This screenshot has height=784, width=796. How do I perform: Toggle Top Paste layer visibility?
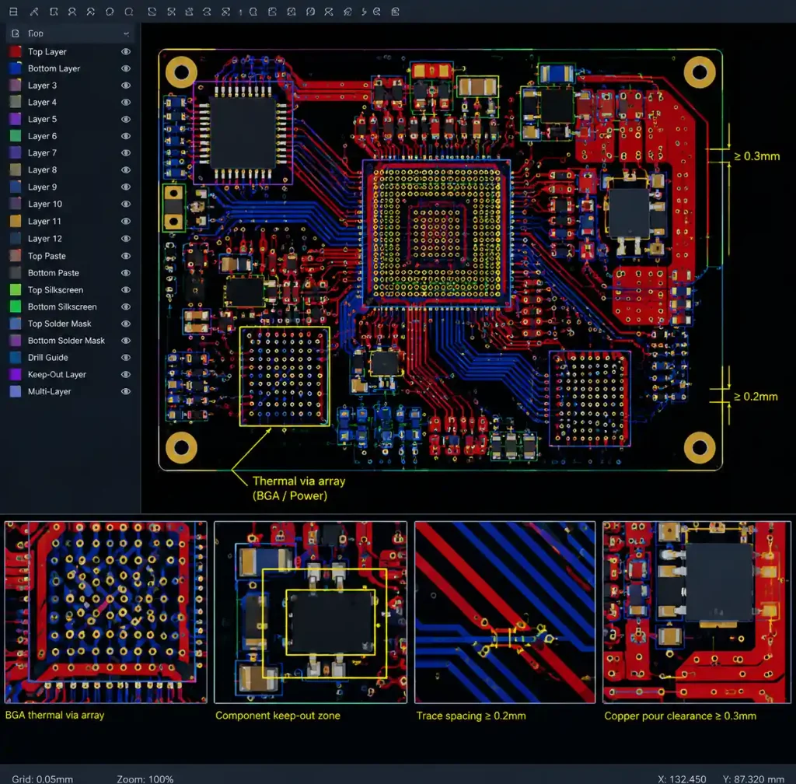(125, 256)
